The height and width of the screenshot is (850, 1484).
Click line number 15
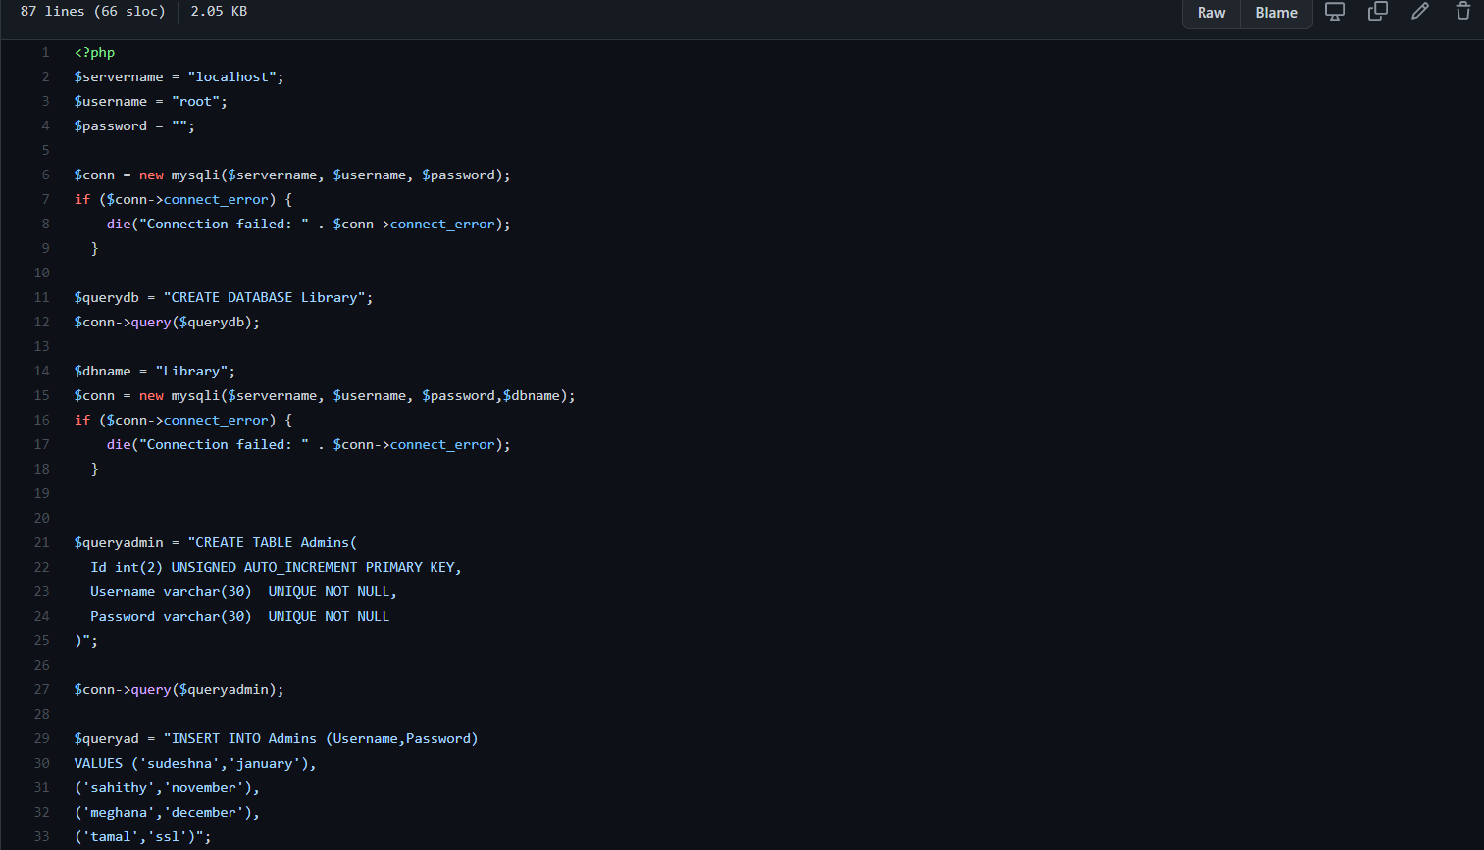click(41, 395)
